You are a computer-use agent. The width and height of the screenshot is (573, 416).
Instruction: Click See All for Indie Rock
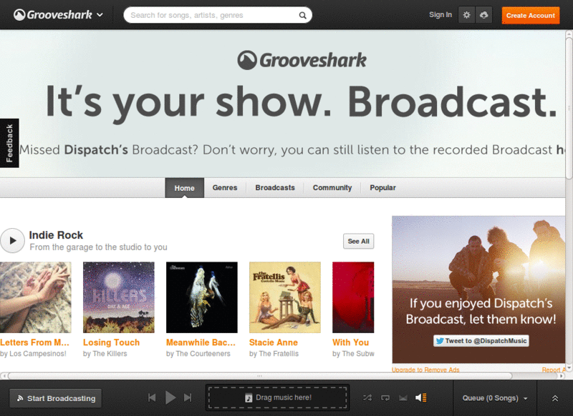click(x=359, y=241)
